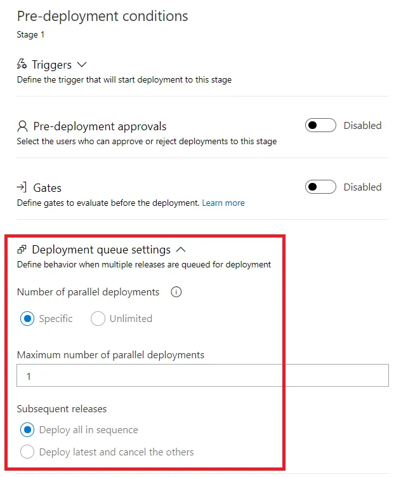Collapse the Deployment queue settings chevron
This screenshot has width=401, height=477.
coord(181,250)
